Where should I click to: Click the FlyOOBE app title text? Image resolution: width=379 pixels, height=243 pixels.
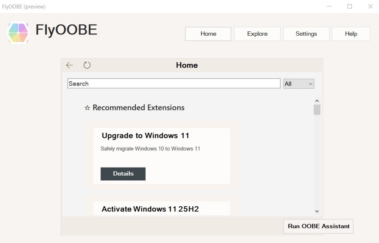point(66,30)
